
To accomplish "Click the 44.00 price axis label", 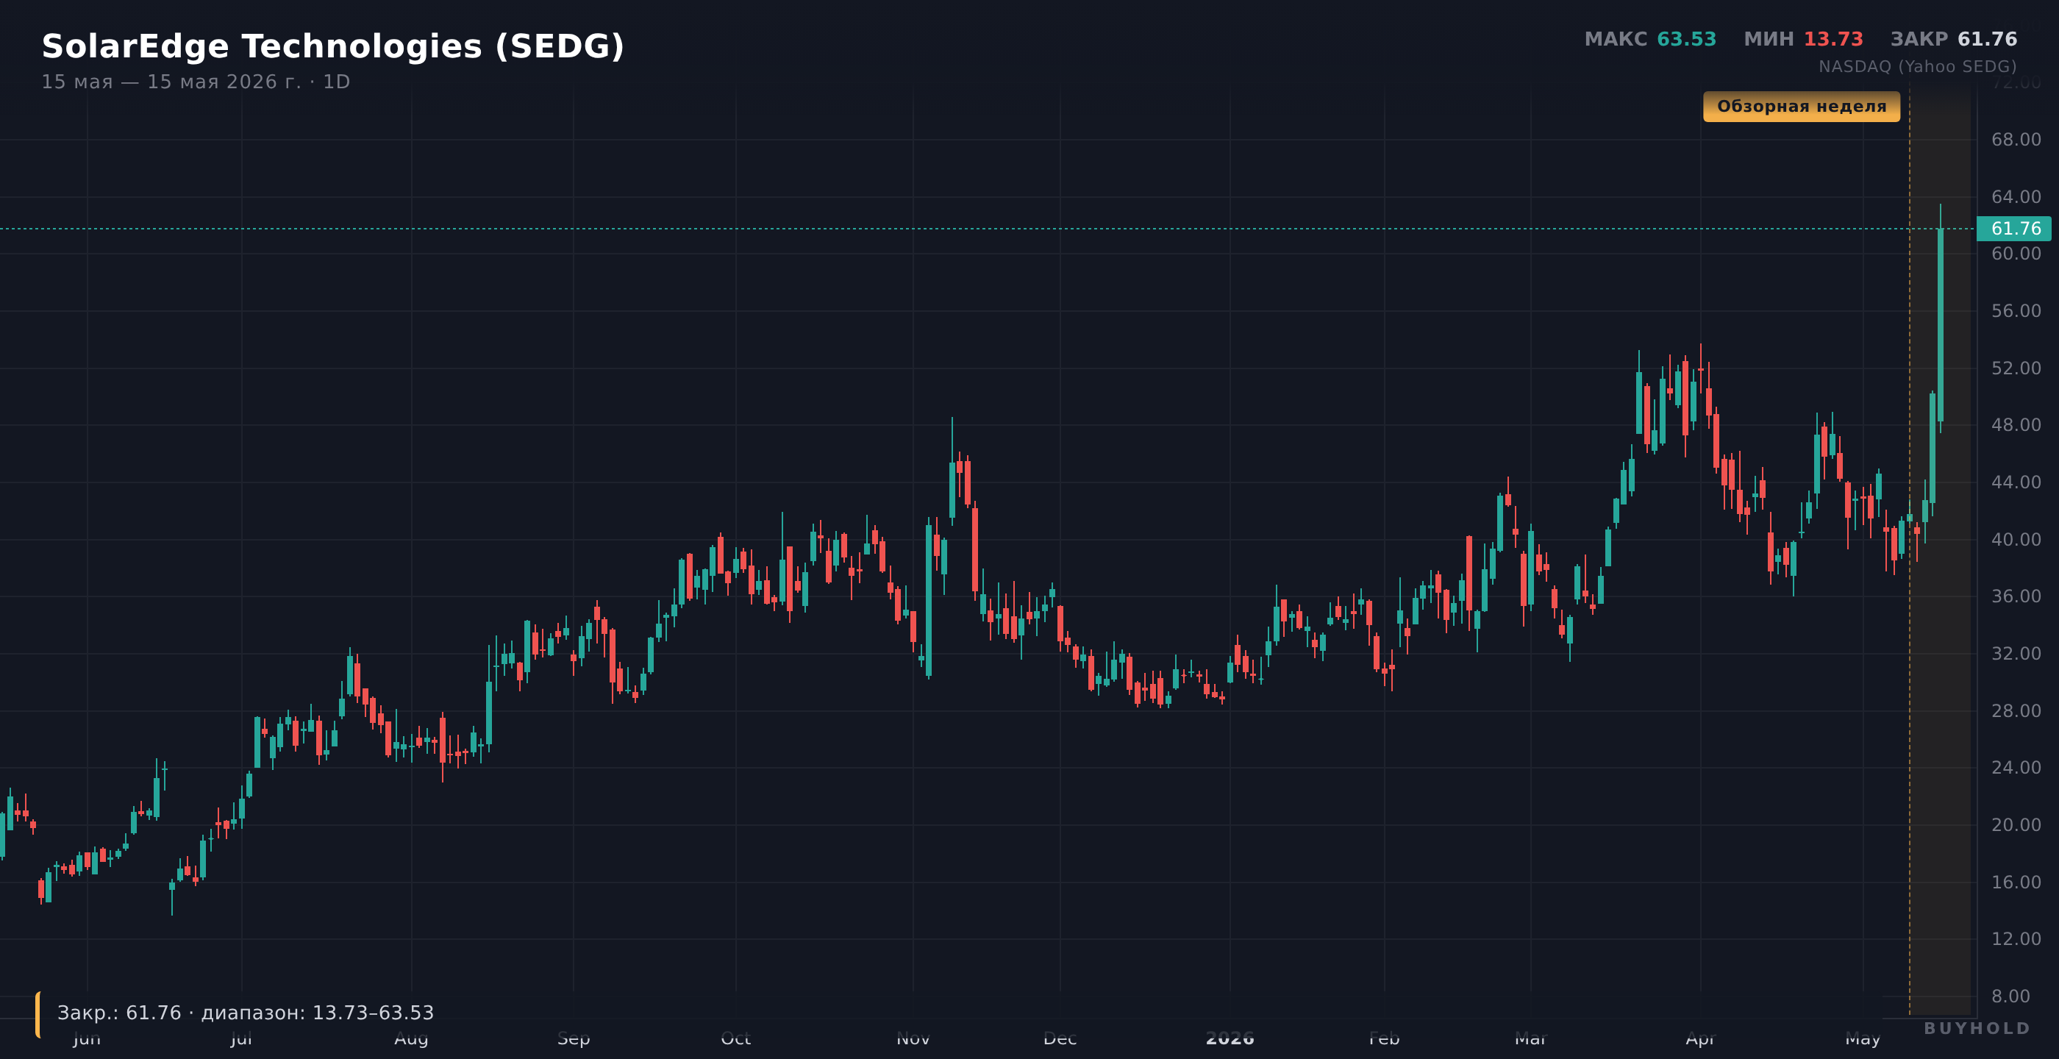I will [x=2016, y=482].
